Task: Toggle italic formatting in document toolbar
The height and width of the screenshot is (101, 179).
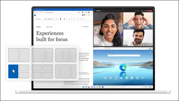Action: coord(67,19)
